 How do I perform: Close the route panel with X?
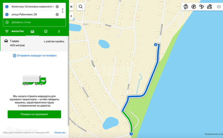tap(71, 7)
